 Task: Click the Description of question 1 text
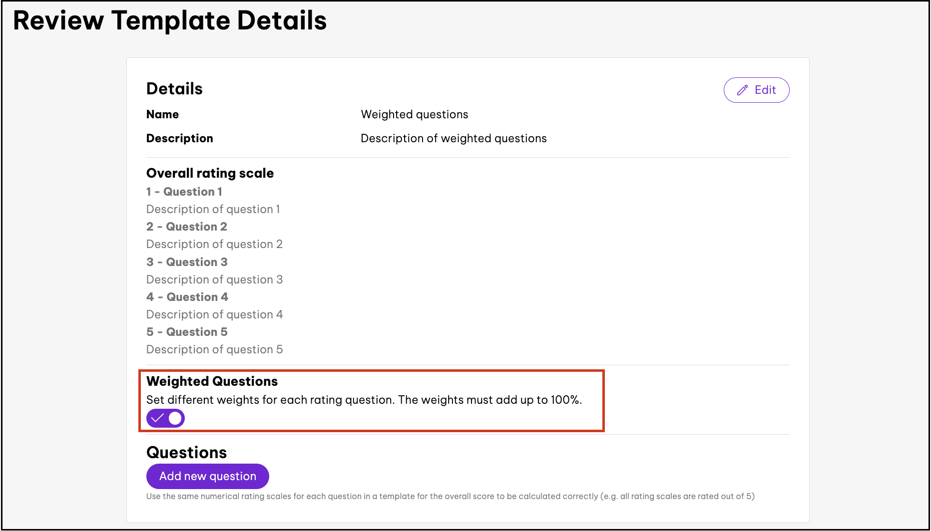[x=213, y=209]
